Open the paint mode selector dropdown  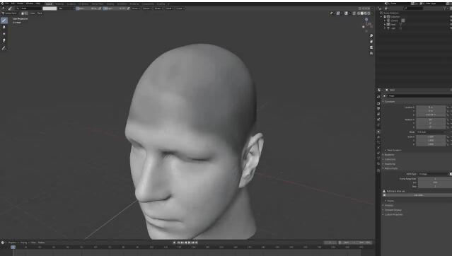click(10, 13)
